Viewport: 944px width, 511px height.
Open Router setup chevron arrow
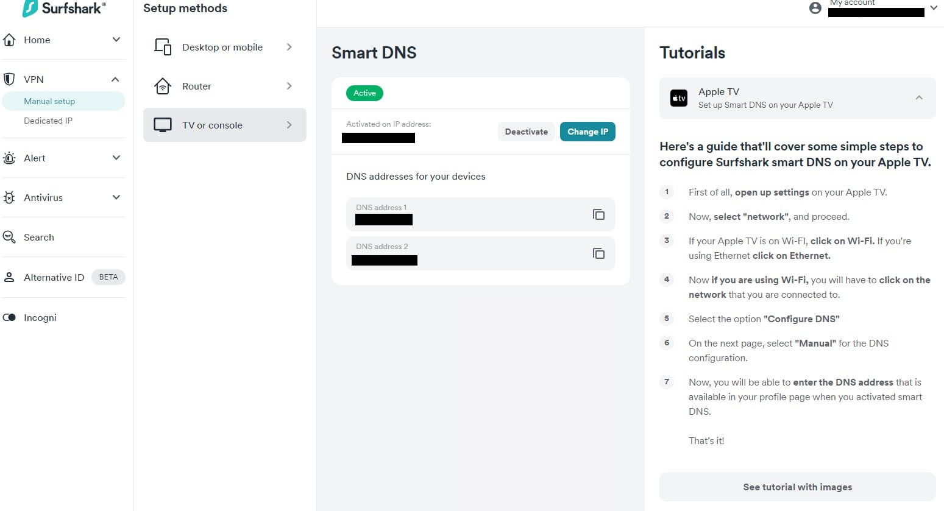click(289, 86)
